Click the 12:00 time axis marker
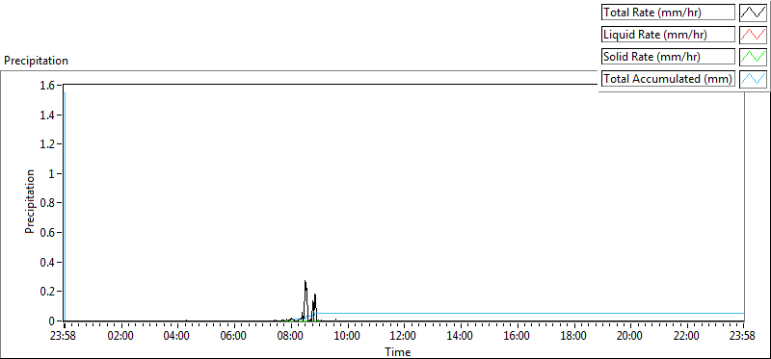Viewport: 771px width, 359px height. point(404,336)
